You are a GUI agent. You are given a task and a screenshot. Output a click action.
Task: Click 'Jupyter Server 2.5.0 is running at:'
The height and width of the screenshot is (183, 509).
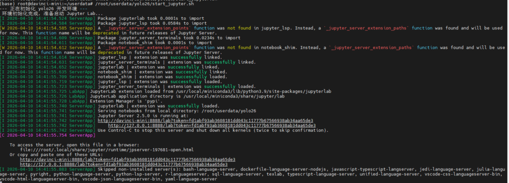point(144,116)
